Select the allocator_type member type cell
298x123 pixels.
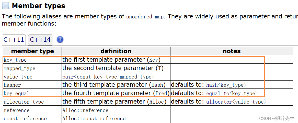pos(32,102)
